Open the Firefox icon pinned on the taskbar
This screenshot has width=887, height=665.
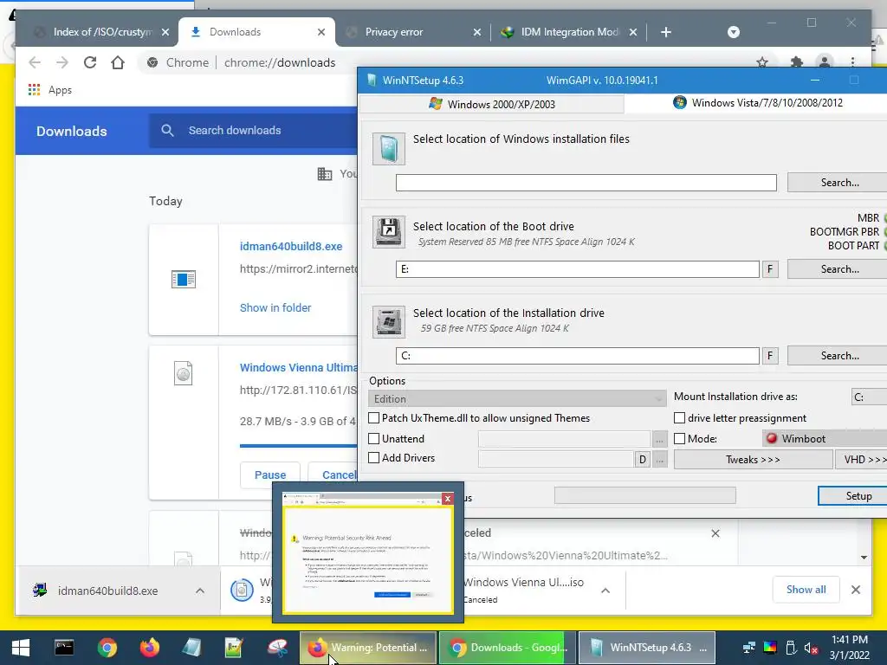tap(150, 648)
